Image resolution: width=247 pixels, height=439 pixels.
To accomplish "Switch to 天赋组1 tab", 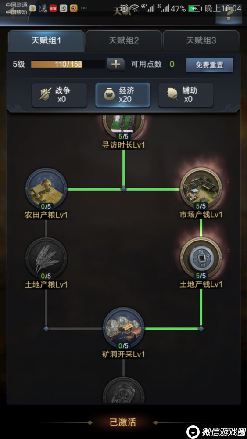I will click(46, 41).
